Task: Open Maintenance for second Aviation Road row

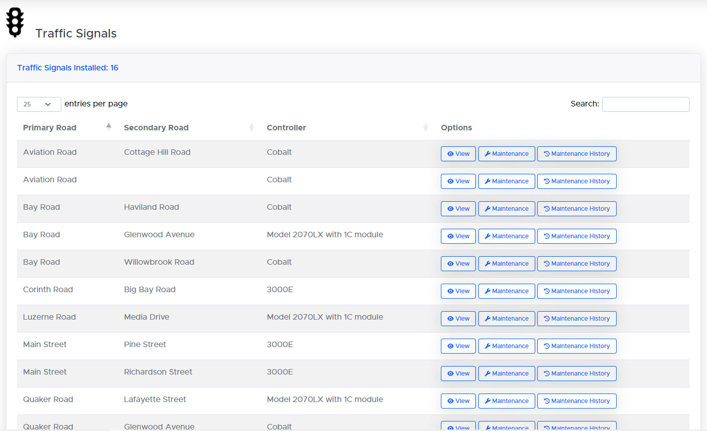Action: click(x=506, y=181)
